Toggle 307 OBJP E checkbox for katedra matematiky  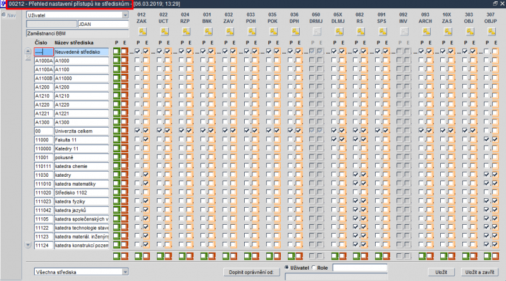(x=495, y=183)
